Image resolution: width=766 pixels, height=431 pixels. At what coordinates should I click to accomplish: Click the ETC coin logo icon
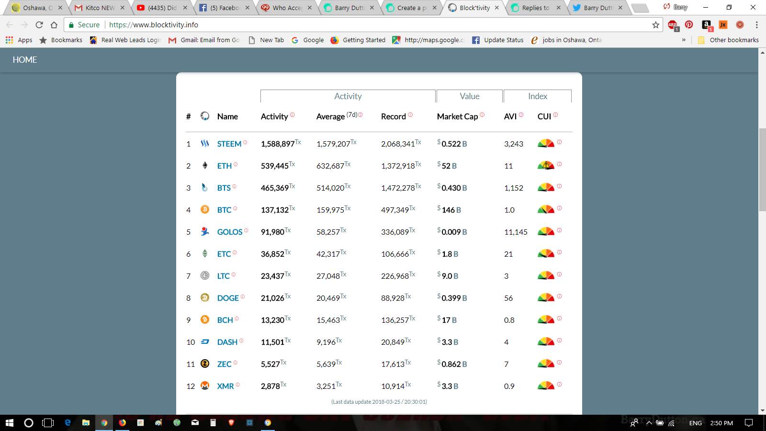(205, 253)
